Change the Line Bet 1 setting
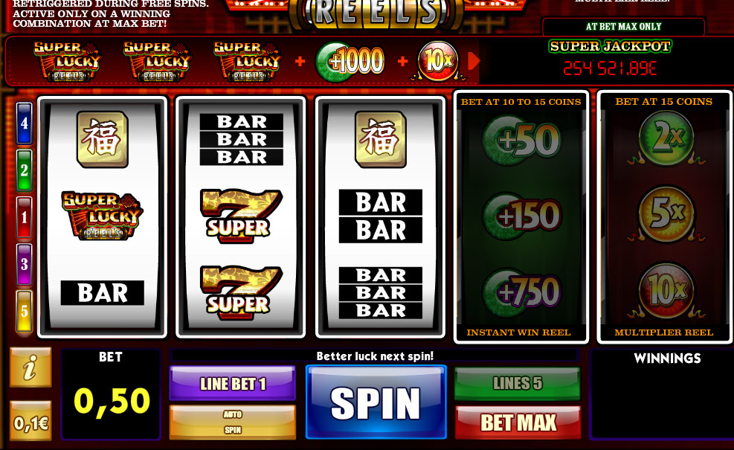The width and height of the screenshot is (734, 450). [x=233, y=384]
